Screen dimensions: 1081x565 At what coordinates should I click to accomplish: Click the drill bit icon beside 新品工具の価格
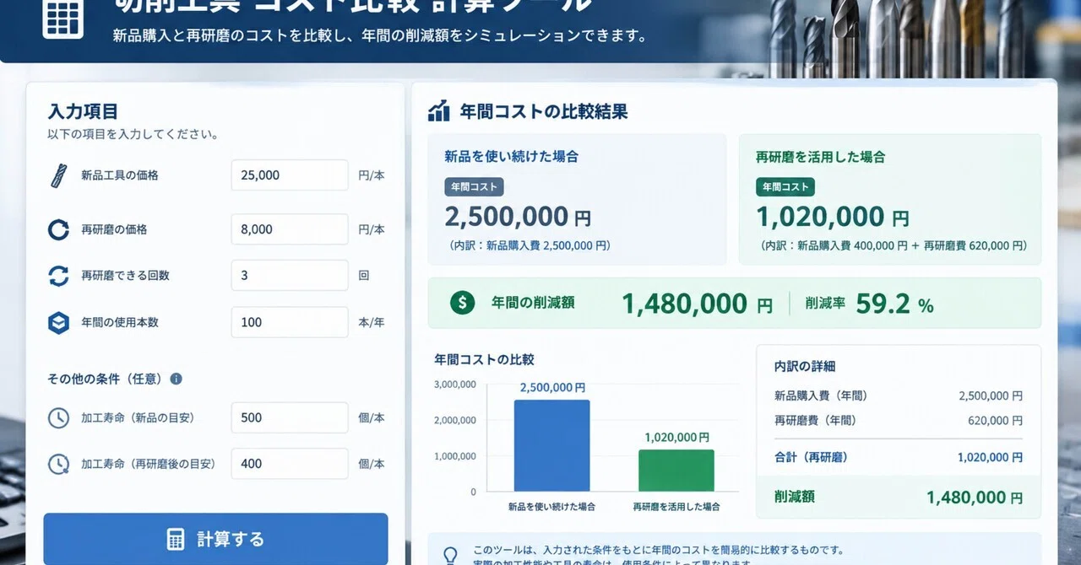click(x=58, y=175)
